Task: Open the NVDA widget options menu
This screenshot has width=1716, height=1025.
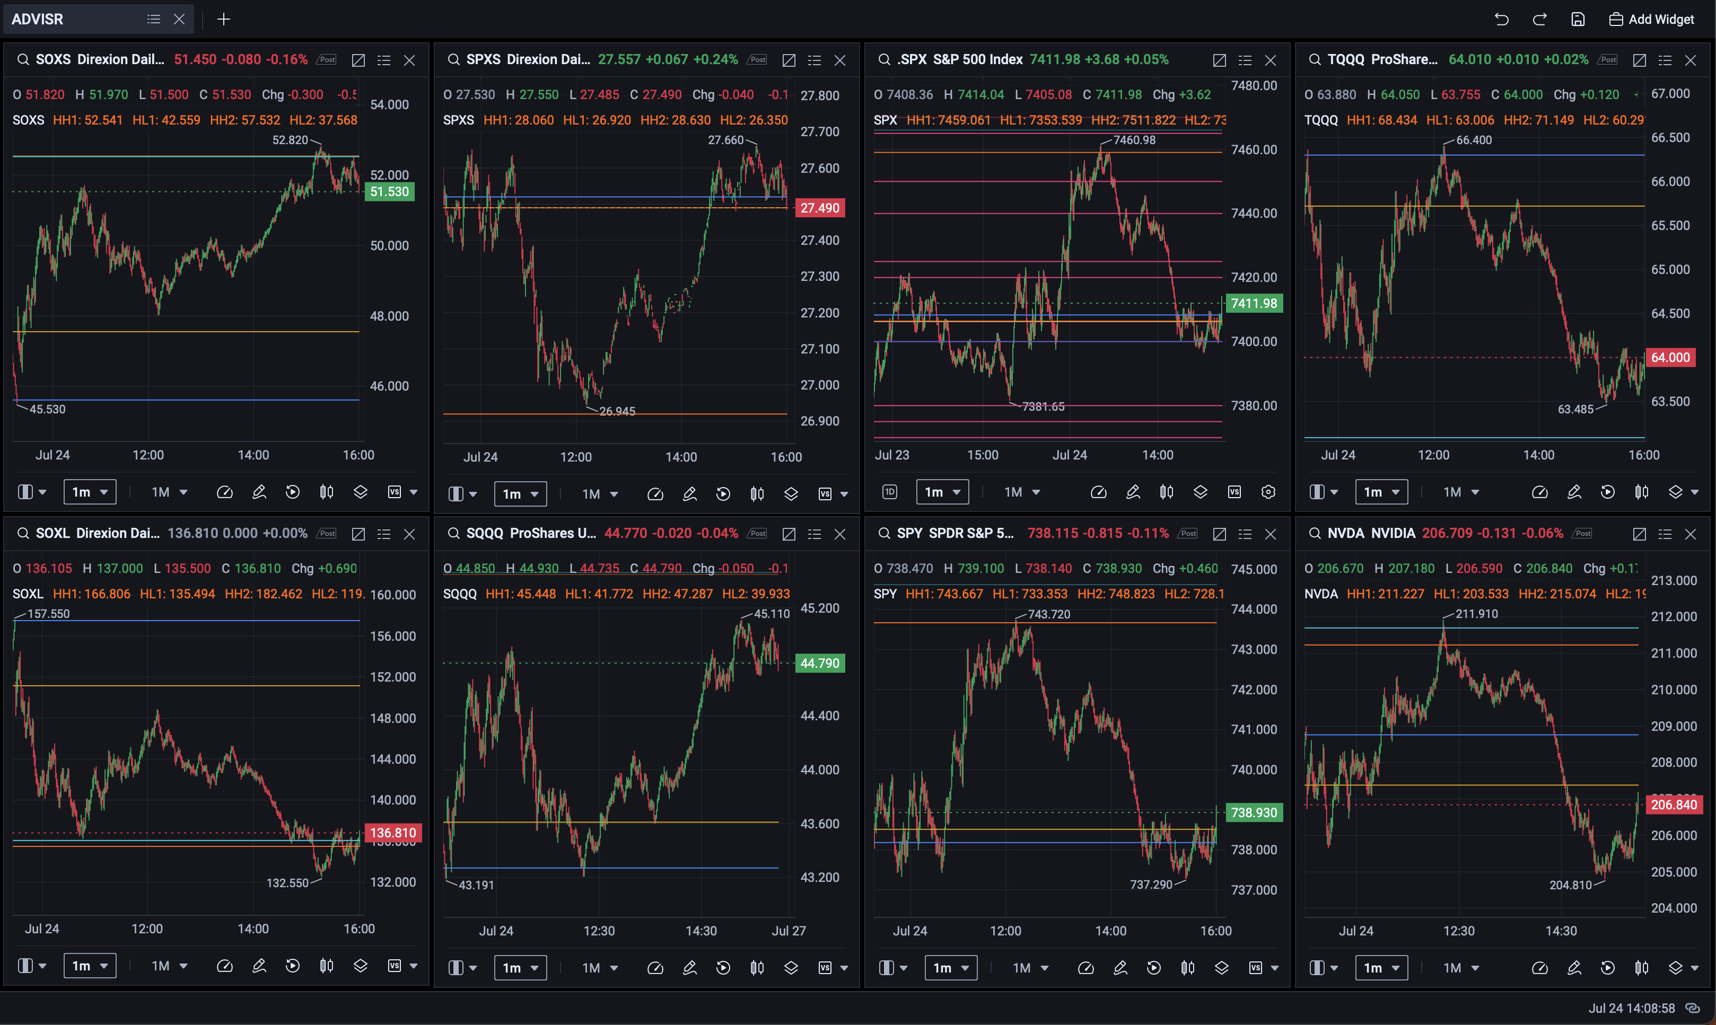Action: [x=1665, y=534]
